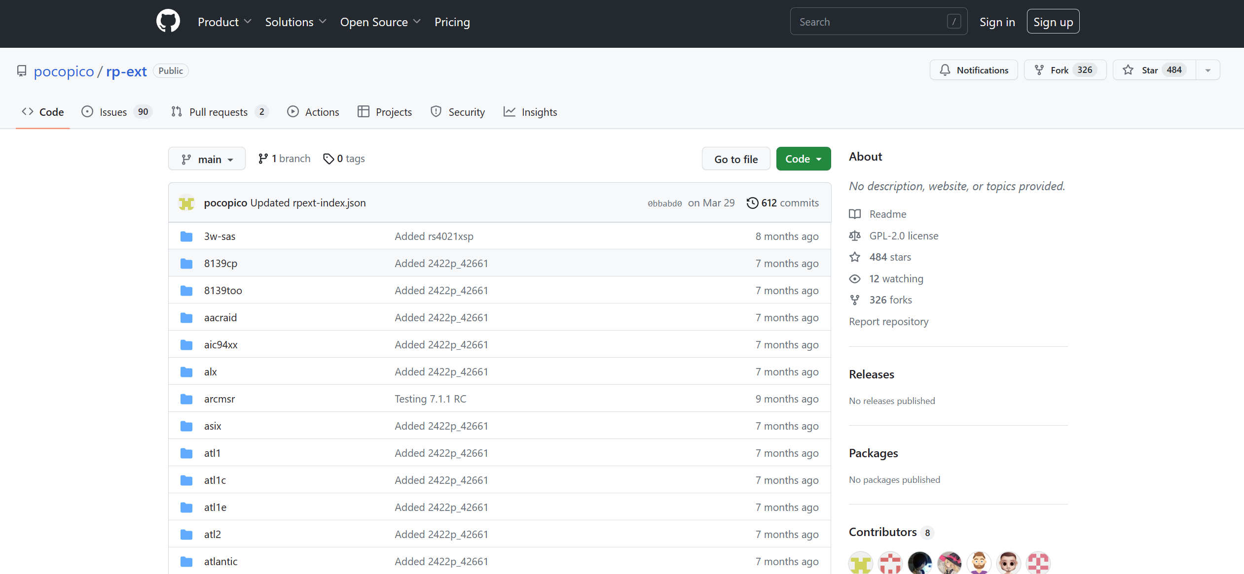Open the Actions tab
The image size is (1244, 574).
click(313, 112)
